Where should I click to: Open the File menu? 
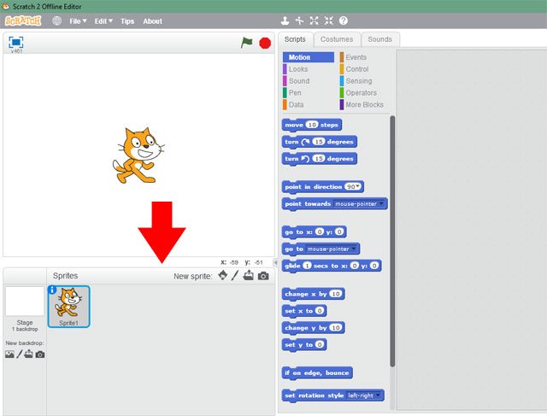[x=78, y=21]
